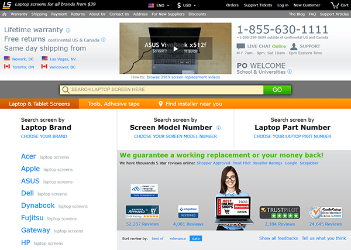Click US flag beside Las Vegas, NV
This screenshot has width=351, height=250.
pyautogui.click(x=44, y=59)
